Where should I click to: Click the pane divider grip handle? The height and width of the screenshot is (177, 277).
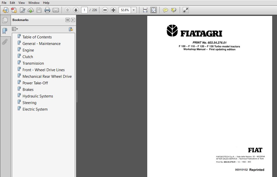(x=77, y=96)
